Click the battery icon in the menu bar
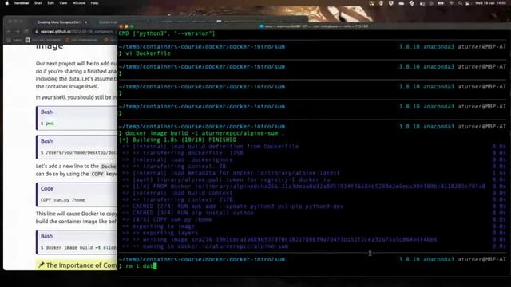The image size is (511, 287). (x=441, y=3)
